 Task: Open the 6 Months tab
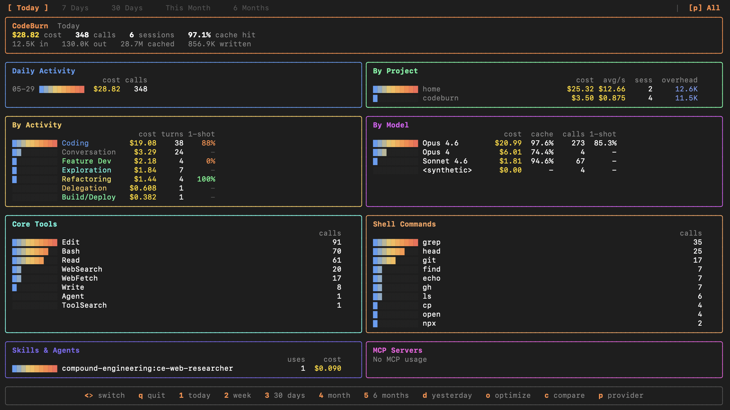point(251,8)
